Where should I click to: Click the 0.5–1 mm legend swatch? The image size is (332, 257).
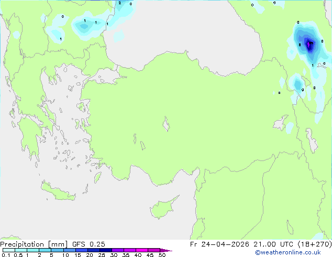pyautogui.click(x=21, y=250)
